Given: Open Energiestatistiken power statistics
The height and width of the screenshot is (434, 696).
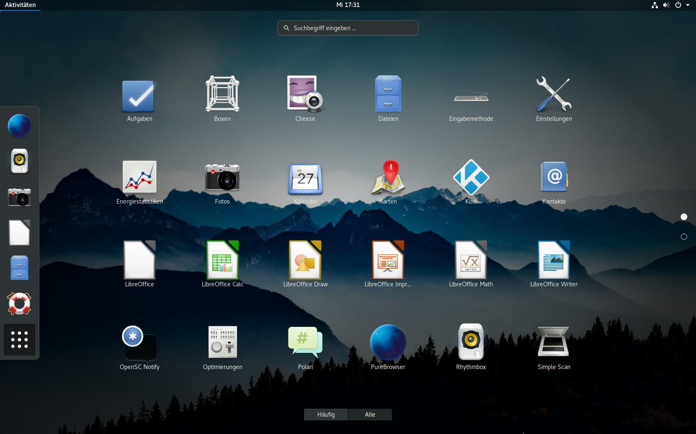Looking at the screenshot, I should pos(140,177).
